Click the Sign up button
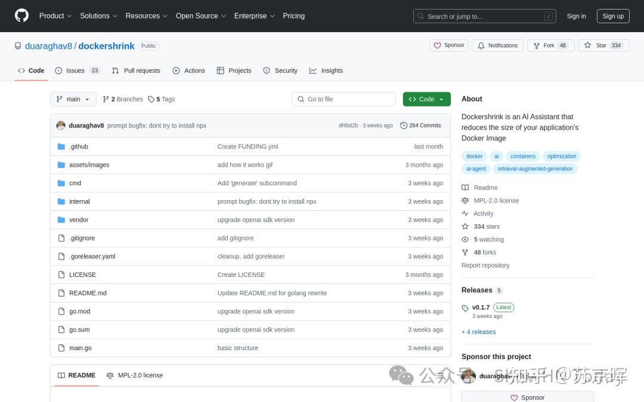Viewport: 644px width, 402px height. click(613, 16)
